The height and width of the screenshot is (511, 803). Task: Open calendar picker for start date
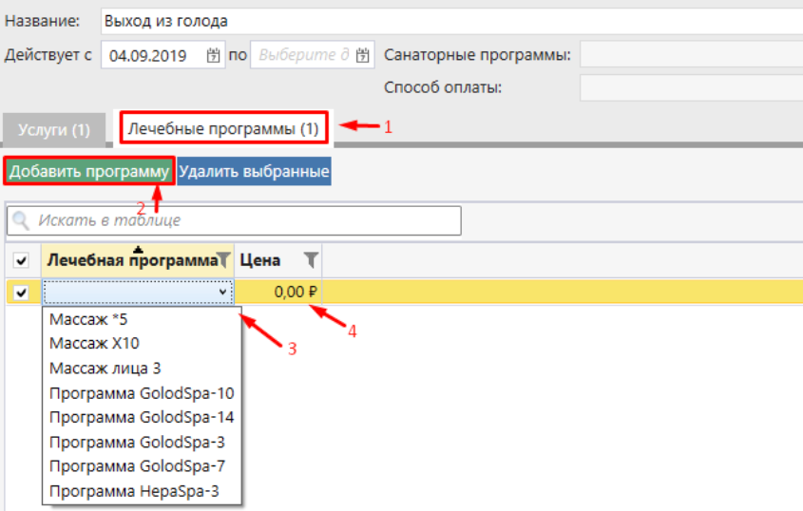[213, 55]
